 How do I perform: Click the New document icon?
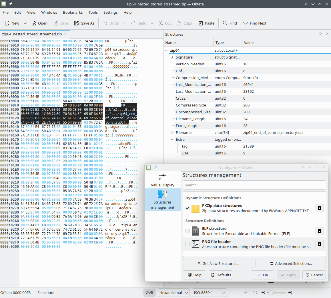coord(7,23)
